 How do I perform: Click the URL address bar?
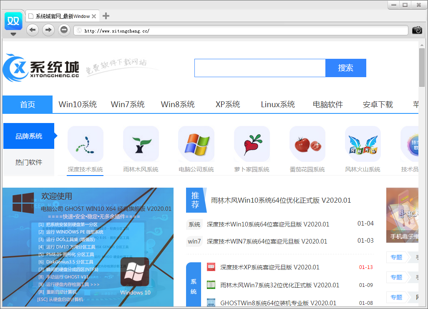pos(241,30)
